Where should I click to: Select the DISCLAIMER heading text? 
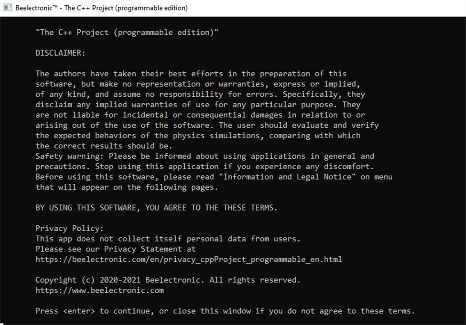click(x=60, y=53)
